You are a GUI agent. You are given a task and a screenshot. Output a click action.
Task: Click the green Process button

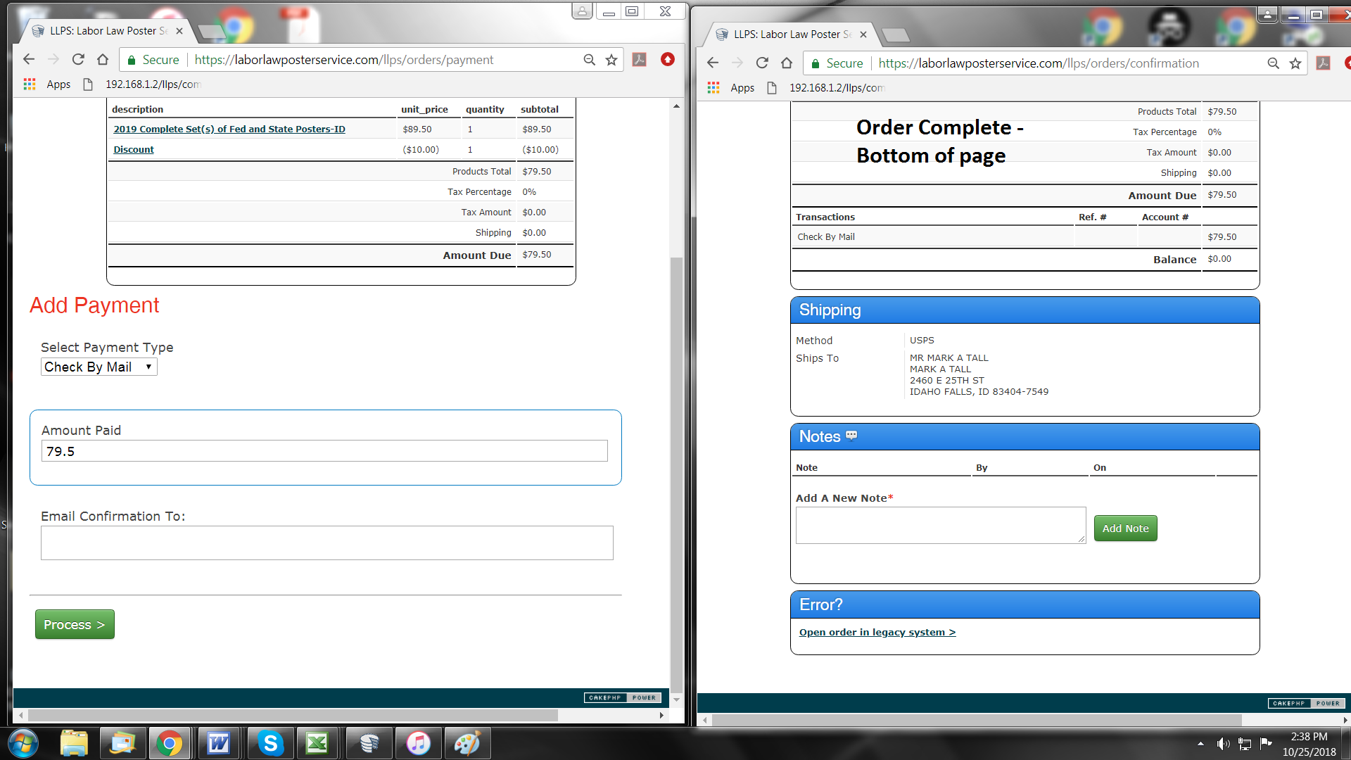click(75, 624)
